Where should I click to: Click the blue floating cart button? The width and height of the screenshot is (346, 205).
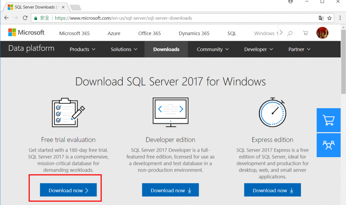tap(328, 120)
